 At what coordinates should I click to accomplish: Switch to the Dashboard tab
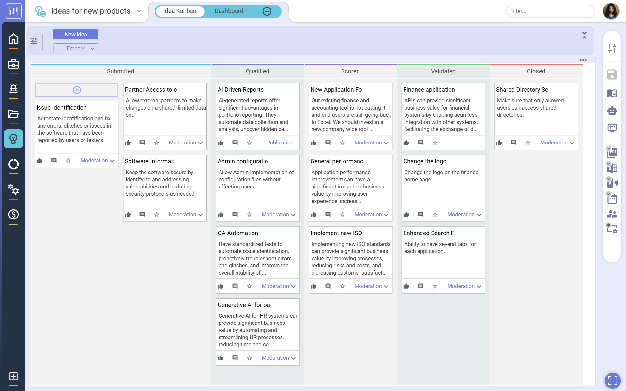coord(229,11)
